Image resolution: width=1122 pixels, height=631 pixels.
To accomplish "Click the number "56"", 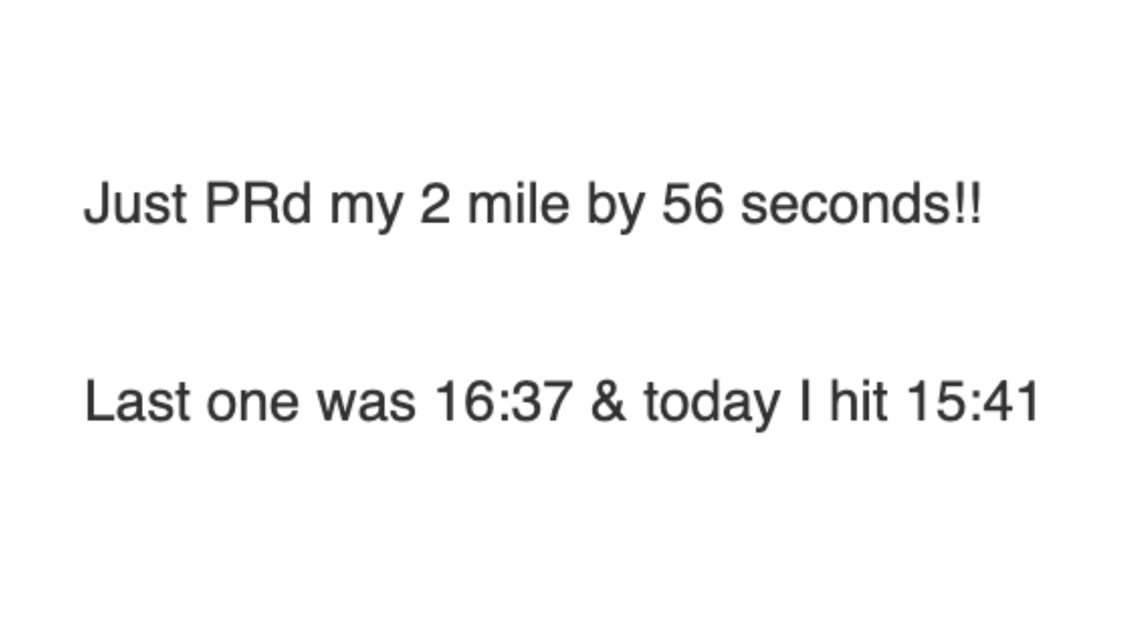I will click(x=693, y=203).
